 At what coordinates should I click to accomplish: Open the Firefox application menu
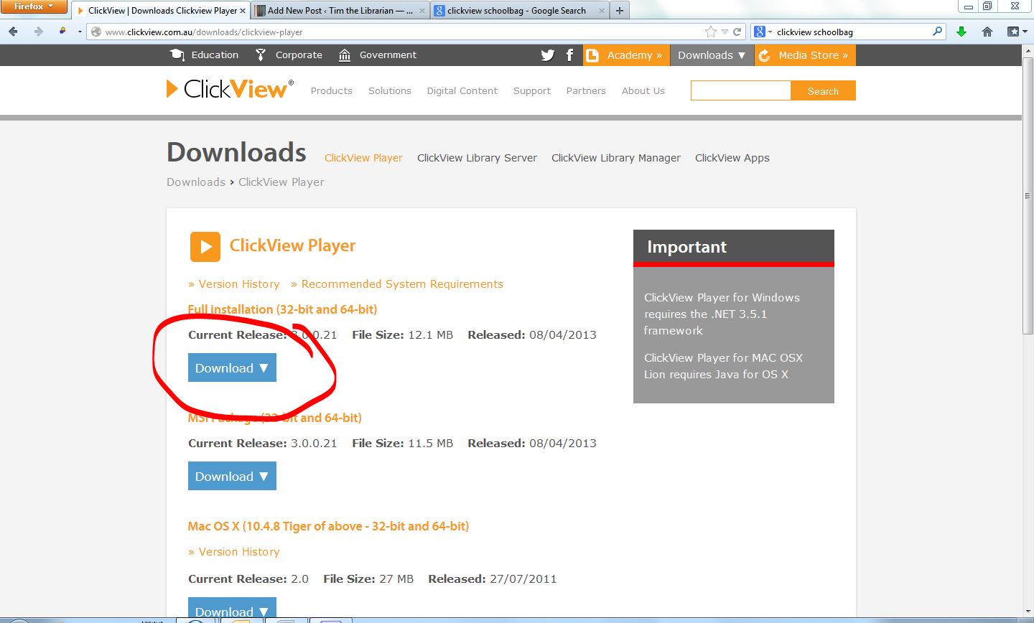tap(33, 6)
